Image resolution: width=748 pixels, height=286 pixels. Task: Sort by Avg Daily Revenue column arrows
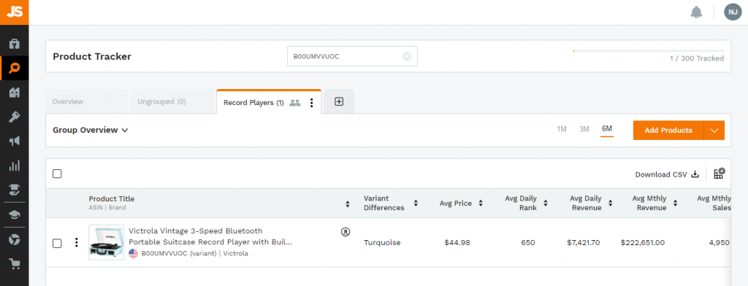[x=610, y=203]
